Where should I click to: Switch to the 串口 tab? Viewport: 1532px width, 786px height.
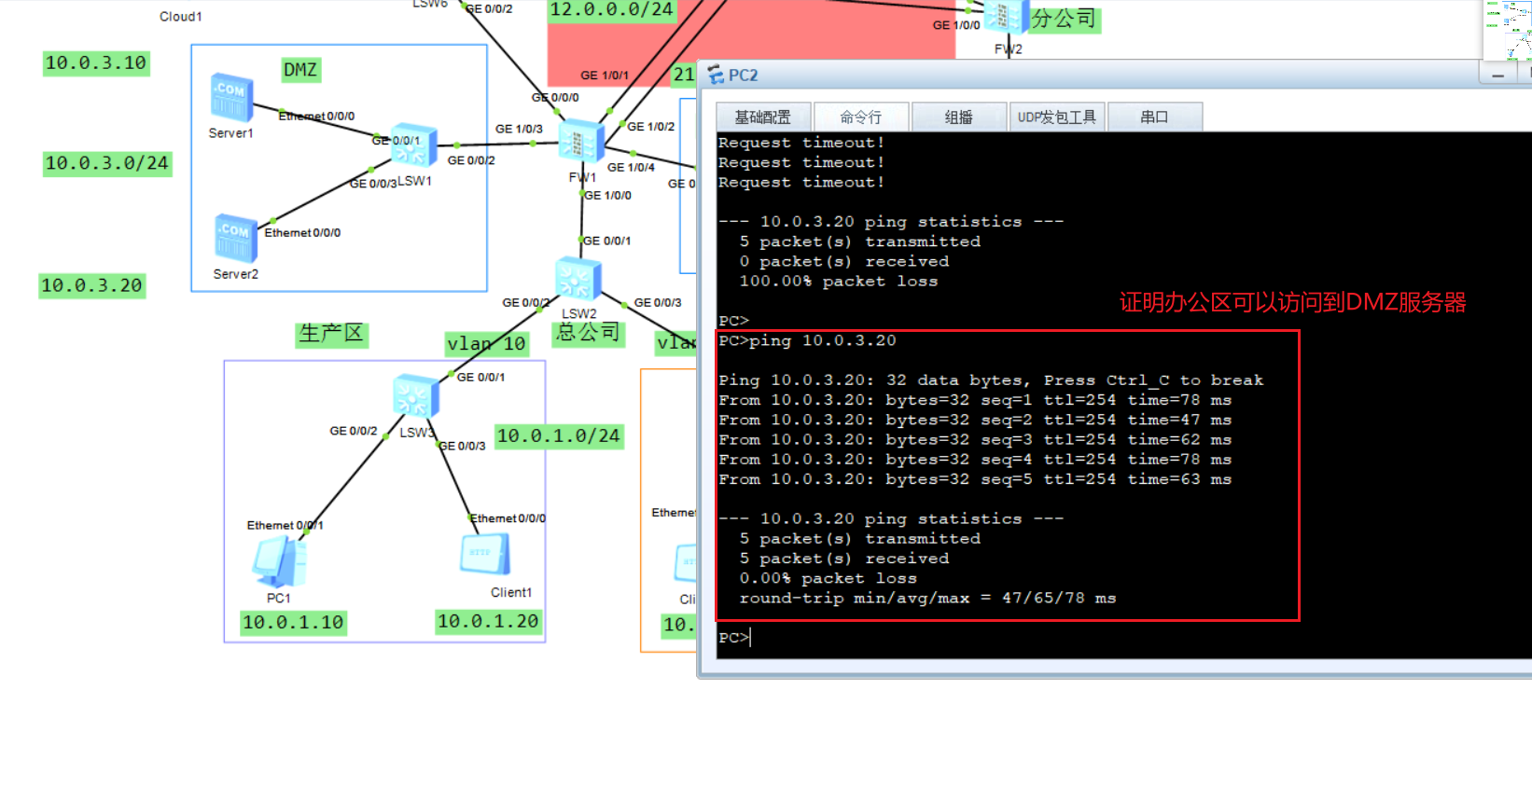1154,117
